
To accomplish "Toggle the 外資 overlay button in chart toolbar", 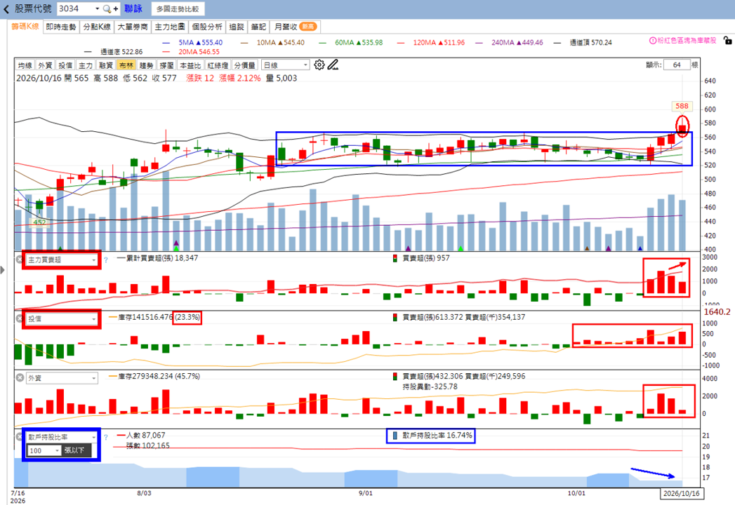I will tap(45, 65).
